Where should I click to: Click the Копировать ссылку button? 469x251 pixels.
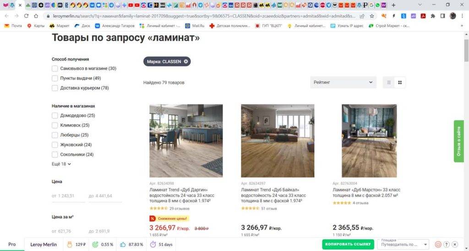point(348,245)
